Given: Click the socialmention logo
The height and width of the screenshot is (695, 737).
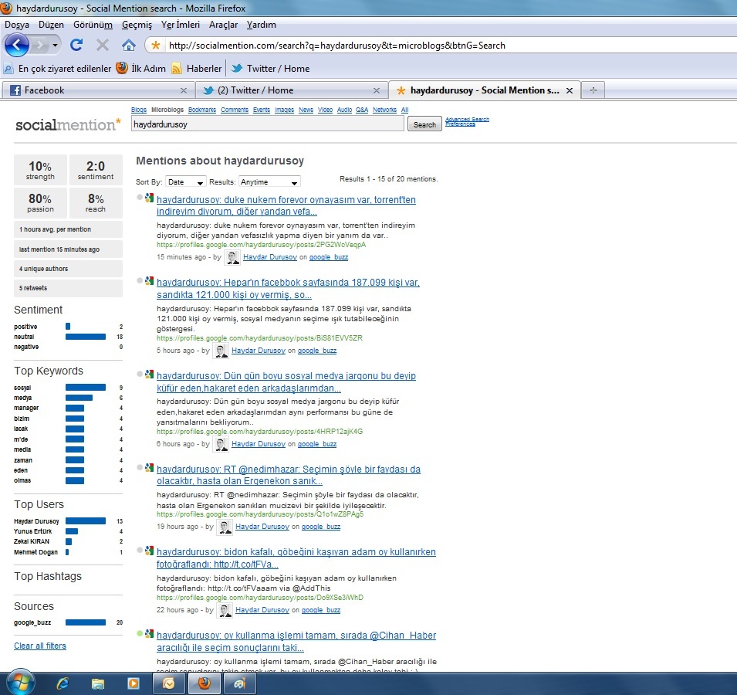Looking at the screenshot, I should pyautogui.click(x=68, y=124).
